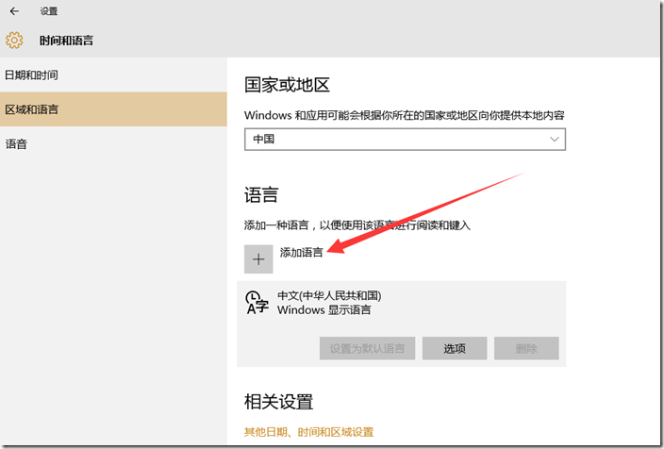
Task: Open the 日期和时间 section
Action: click(x=113, y=75)
